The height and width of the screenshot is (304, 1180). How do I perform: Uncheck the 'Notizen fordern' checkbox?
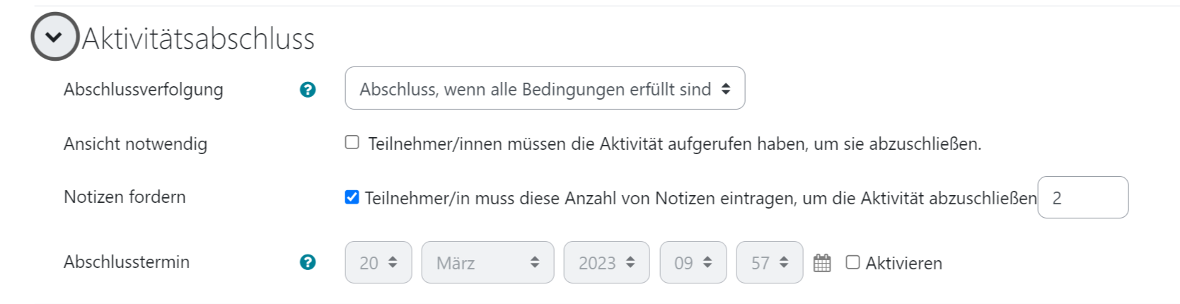(352, 197)
